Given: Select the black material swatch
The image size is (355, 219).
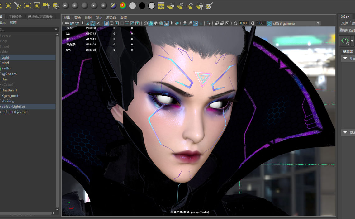Looking at the screenshot, I should coord(142,6).
